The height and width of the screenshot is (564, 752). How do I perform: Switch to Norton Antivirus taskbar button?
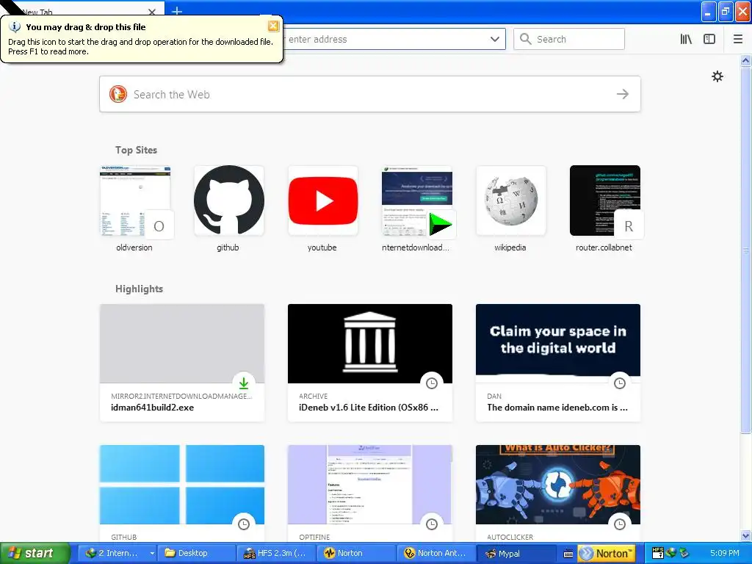tap(435, 553)
